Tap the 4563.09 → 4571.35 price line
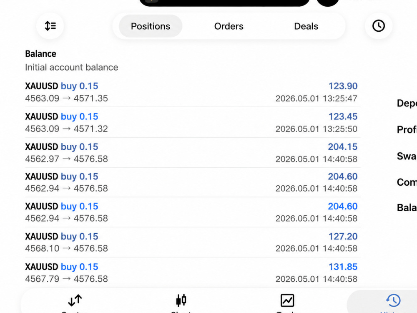Viewport: 417px width, 313px height. pyautogui.click(x=66, y=98)
